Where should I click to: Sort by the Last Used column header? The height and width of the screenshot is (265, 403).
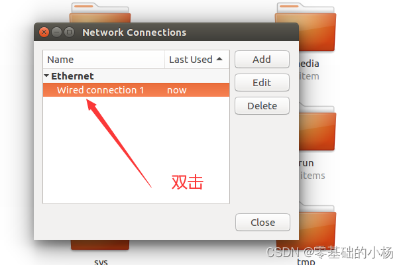[x=197, y=60]
